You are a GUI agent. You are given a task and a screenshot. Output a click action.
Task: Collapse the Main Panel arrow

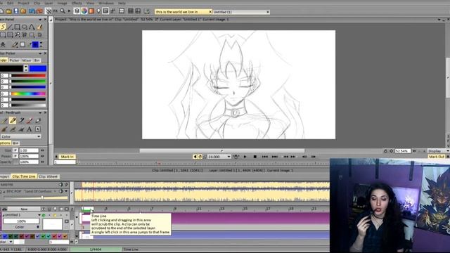[x=40, y=19]
